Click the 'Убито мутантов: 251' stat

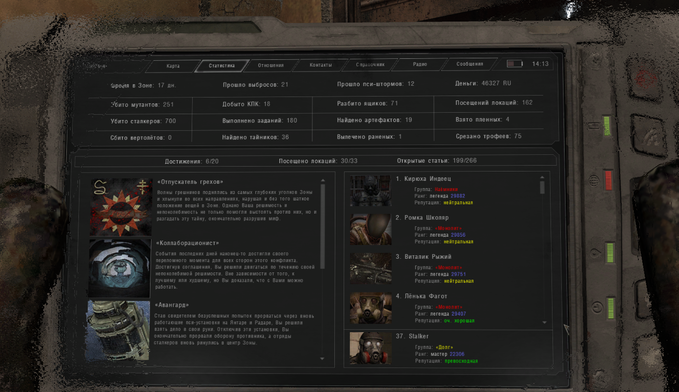(142, 105)
